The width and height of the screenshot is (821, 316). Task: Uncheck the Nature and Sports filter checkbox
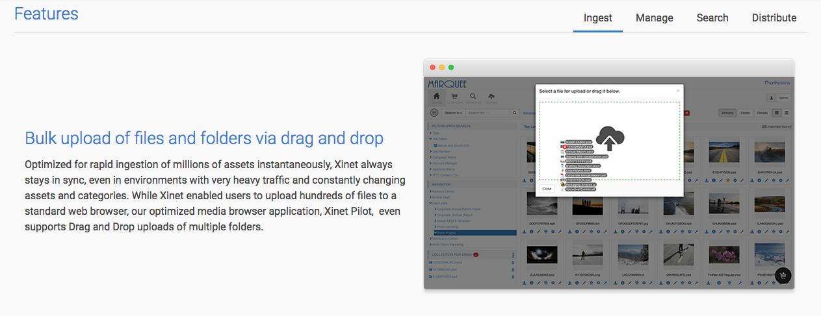click(x=435, y=146)
